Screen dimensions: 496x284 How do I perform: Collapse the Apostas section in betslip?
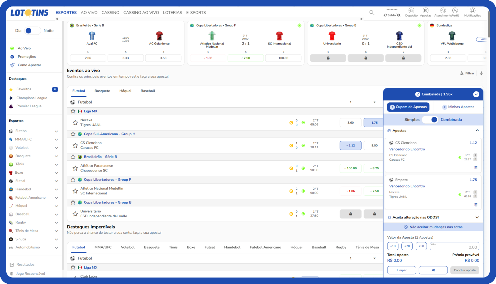pos(477,130)
